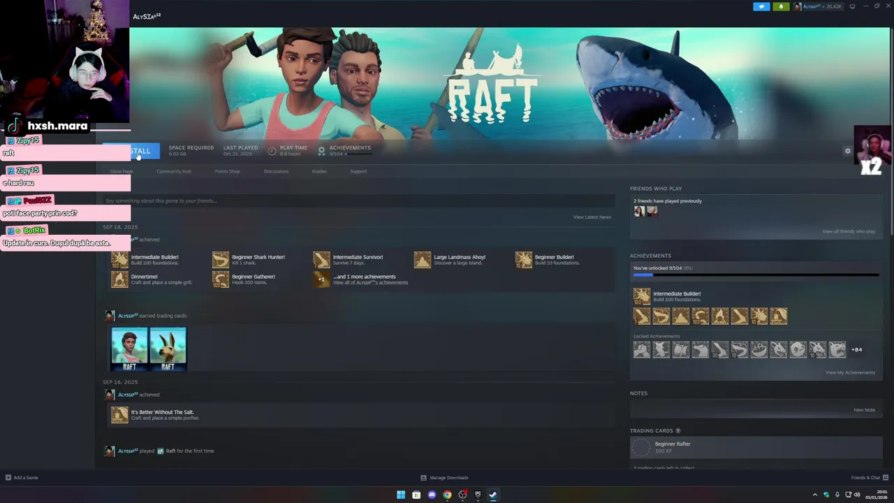The image size is (894, 503).
Task: Click View My Achievements link
Action: 850,372
